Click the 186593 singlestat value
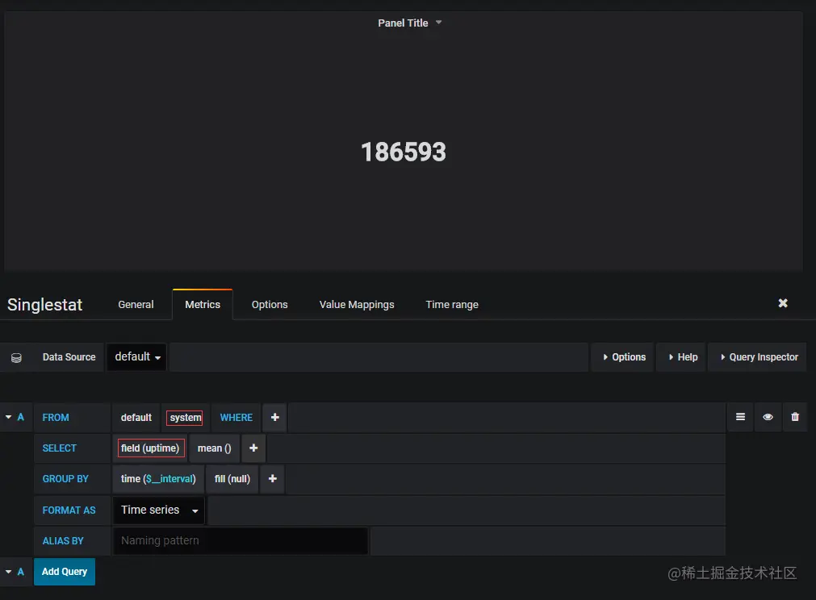The image size is (816, 600). pos(404,152)
